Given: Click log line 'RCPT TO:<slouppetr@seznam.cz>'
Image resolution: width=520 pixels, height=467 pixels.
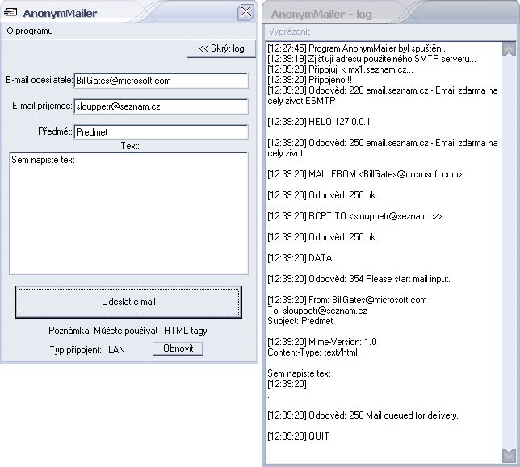Looking at the screenshot, I should point(354,216).
